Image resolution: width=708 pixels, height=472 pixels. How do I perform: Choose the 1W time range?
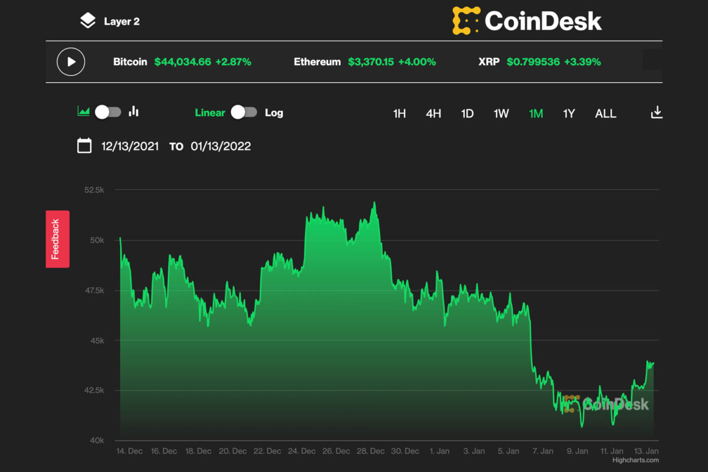501,113
